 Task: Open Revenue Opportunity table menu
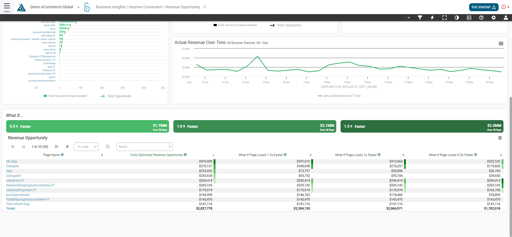tap(500, 138)
